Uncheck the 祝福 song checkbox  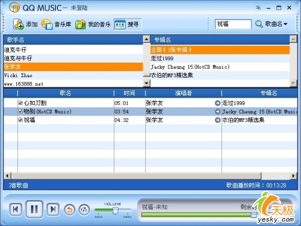coord(20,120)
